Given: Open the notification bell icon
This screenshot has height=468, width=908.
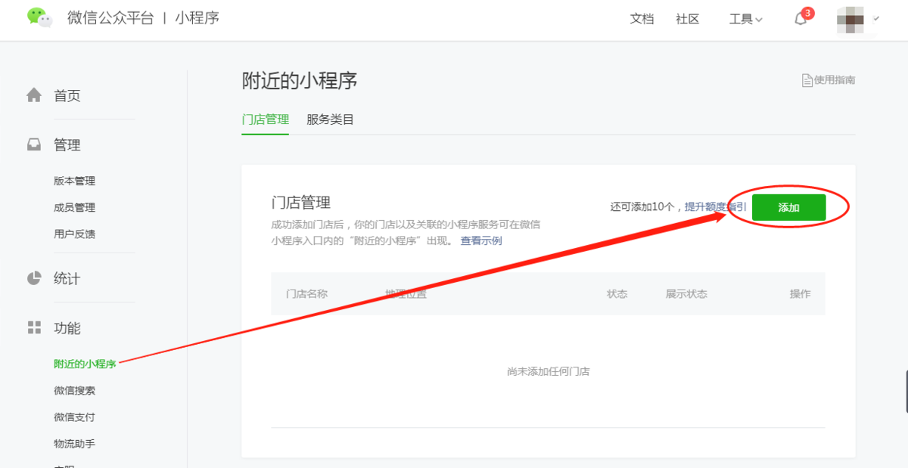Looking at the screenshot, I should pos(801,20).
